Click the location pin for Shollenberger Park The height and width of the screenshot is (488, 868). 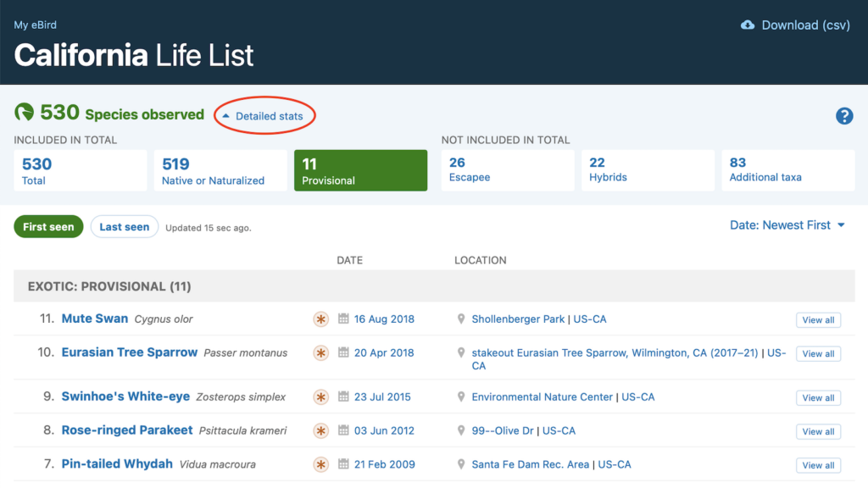(462, 319)
